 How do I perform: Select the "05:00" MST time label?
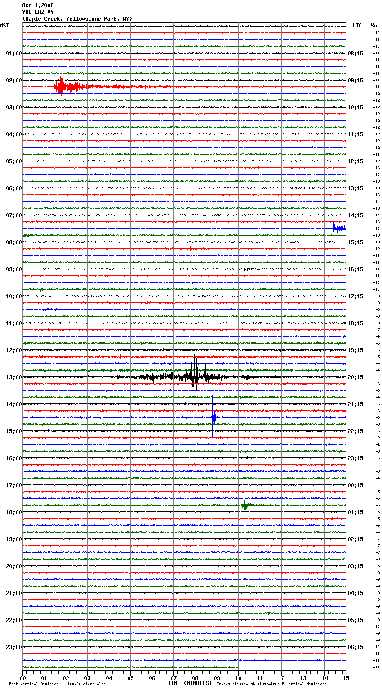coord(14,161)
